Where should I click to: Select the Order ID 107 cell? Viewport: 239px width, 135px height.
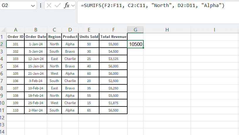tap(16, 88)
